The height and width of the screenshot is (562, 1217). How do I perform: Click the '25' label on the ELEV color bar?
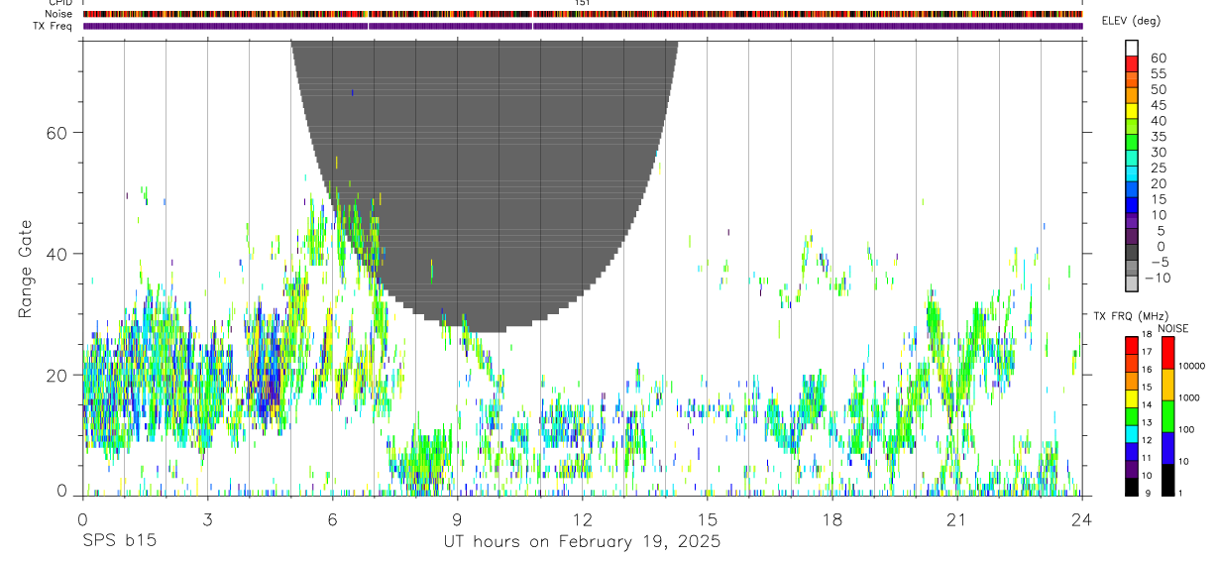(1158, 169)
